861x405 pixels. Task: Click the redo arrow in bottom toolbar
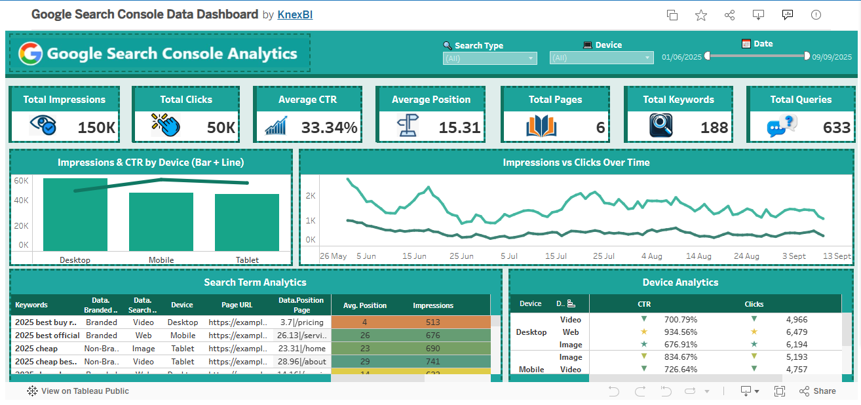(640, 391)
